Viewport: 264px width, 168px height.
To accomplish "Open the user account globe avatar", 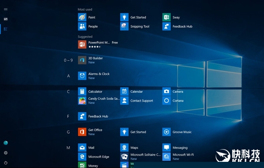I will tap(6, 143).
